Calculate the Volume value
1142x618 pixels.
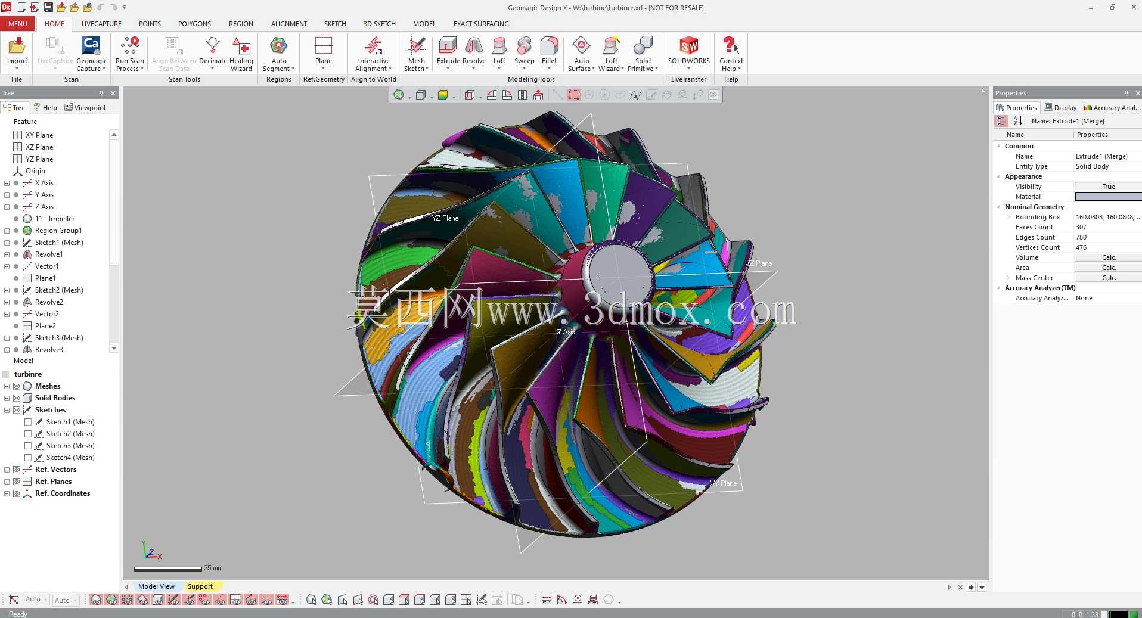1108,257
